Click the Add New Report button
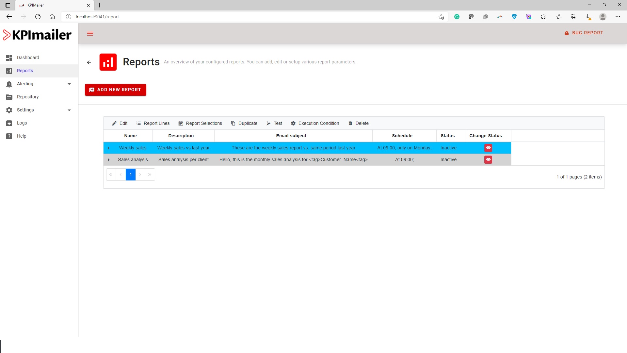Viewport: 627px width, 353px height. point(116,90)
